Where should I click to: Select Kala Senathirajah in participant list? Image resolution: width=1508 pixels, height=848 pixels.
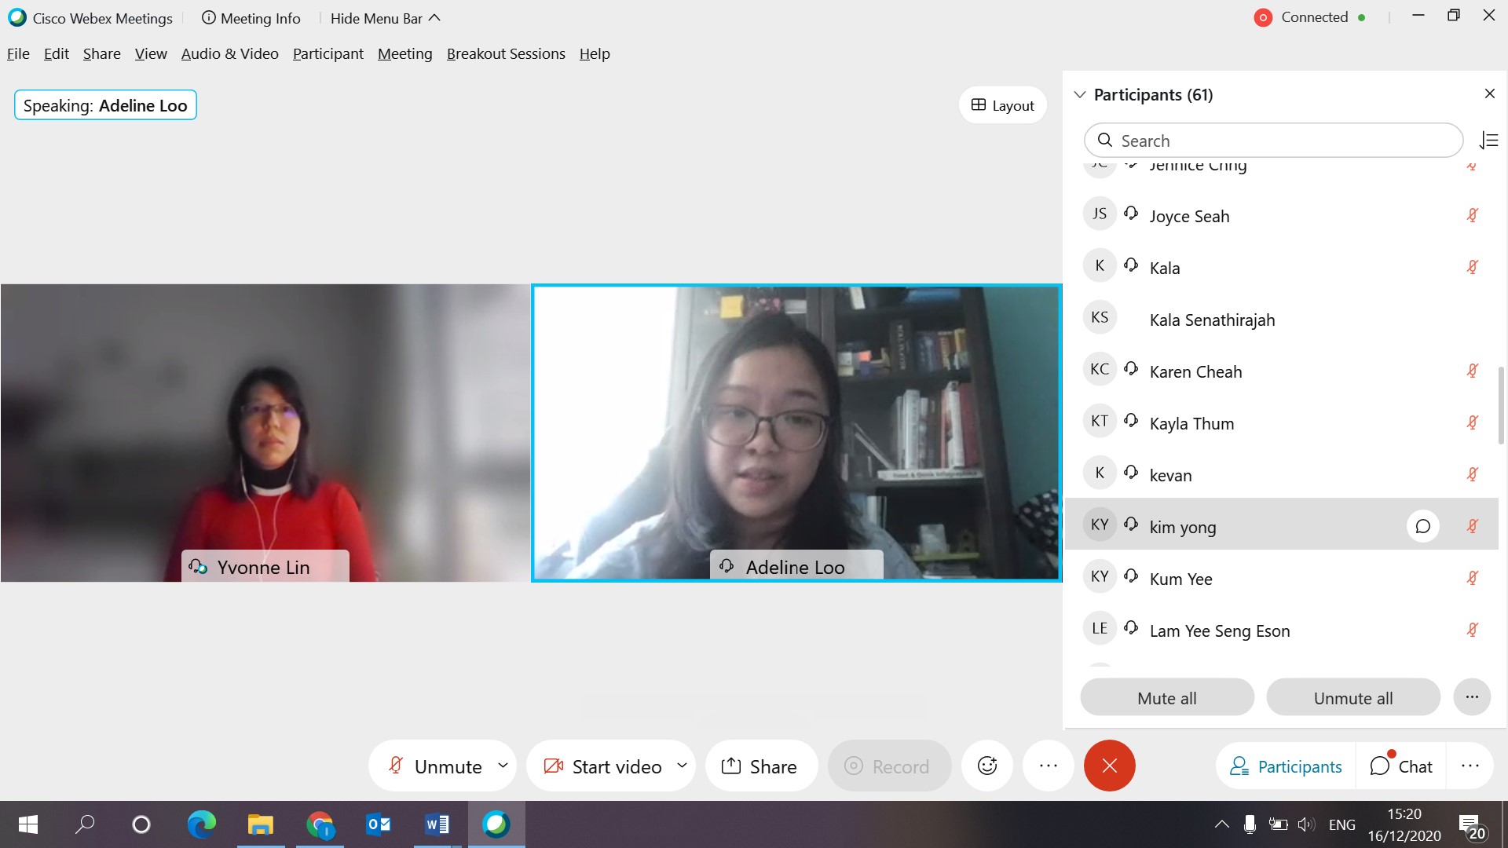1281,319
